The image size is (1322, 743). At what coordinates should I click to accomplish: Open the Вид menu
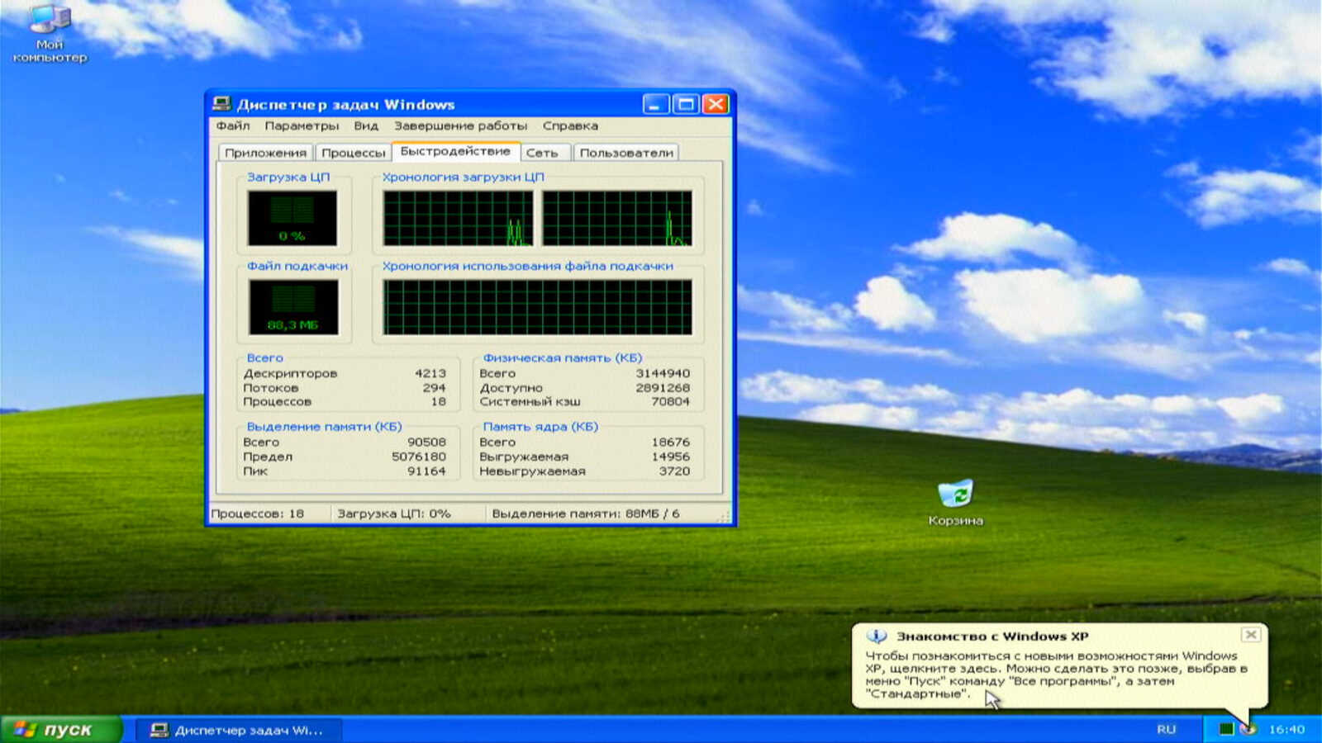pos(365,126)
